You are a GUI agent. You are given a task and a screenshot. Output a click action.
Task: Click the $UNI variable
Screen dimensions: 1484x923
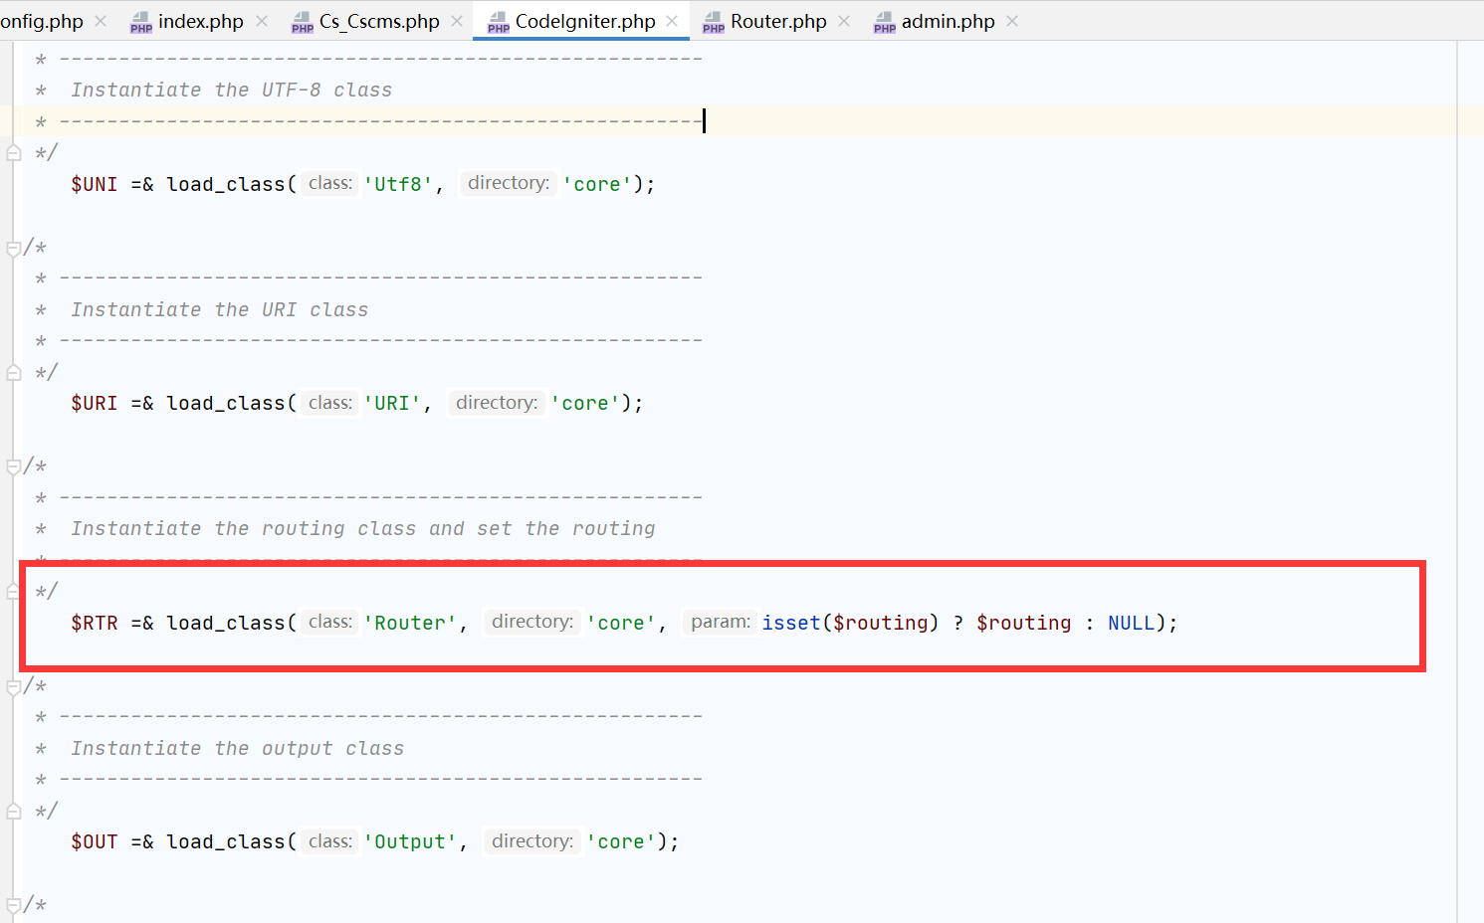(x=95, y=184)
